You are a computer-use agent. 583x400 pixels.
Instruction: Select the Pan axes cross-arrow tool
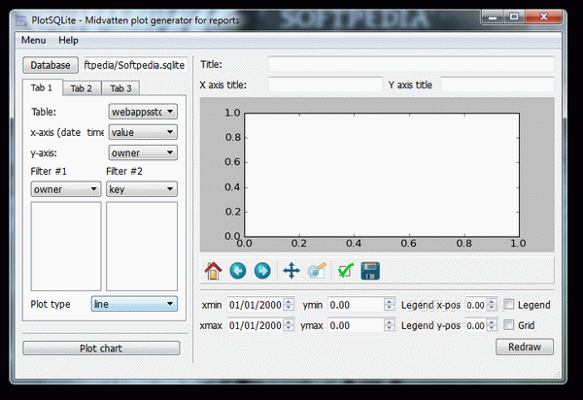pyautogui.click(x=291, y=271)
